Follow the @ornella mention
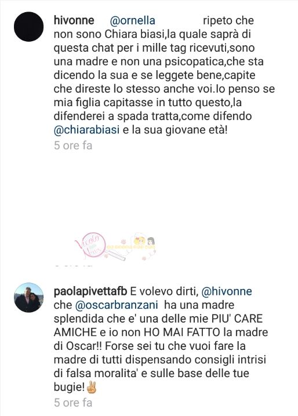This screenshot has width=298, height=416. 132,21
